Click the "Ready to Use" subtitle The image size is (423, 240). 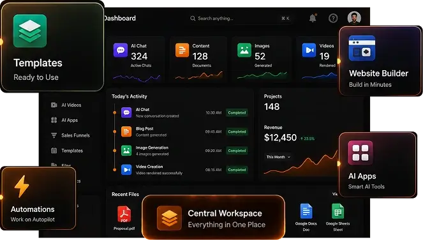[36, 77]
